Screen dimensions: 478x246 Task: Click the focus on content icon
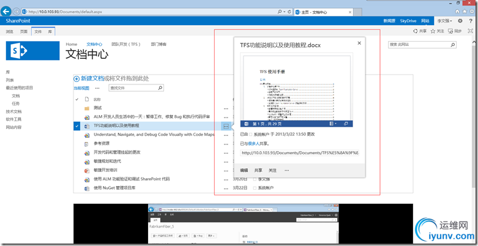click(x=471, y=31)
